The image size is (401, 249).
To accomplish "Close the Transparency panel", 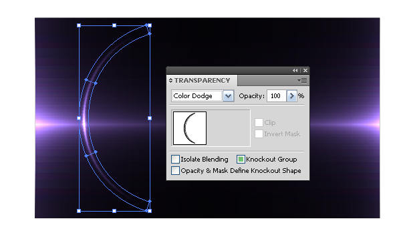I will (305, 71).
